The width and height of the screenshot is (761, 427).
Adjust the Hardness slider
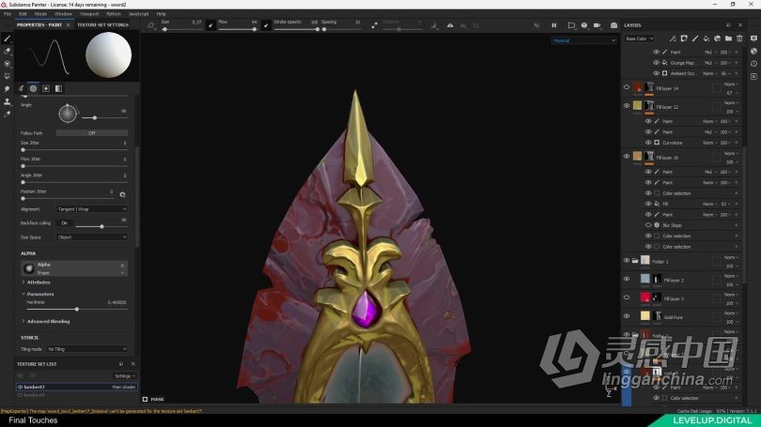click(77, 309)
